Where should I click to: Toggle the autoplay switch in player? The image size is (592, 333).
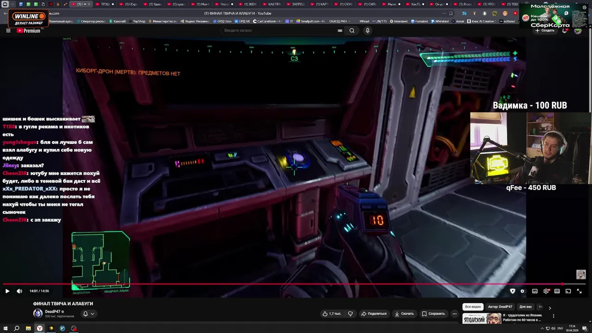pos(523,291)
